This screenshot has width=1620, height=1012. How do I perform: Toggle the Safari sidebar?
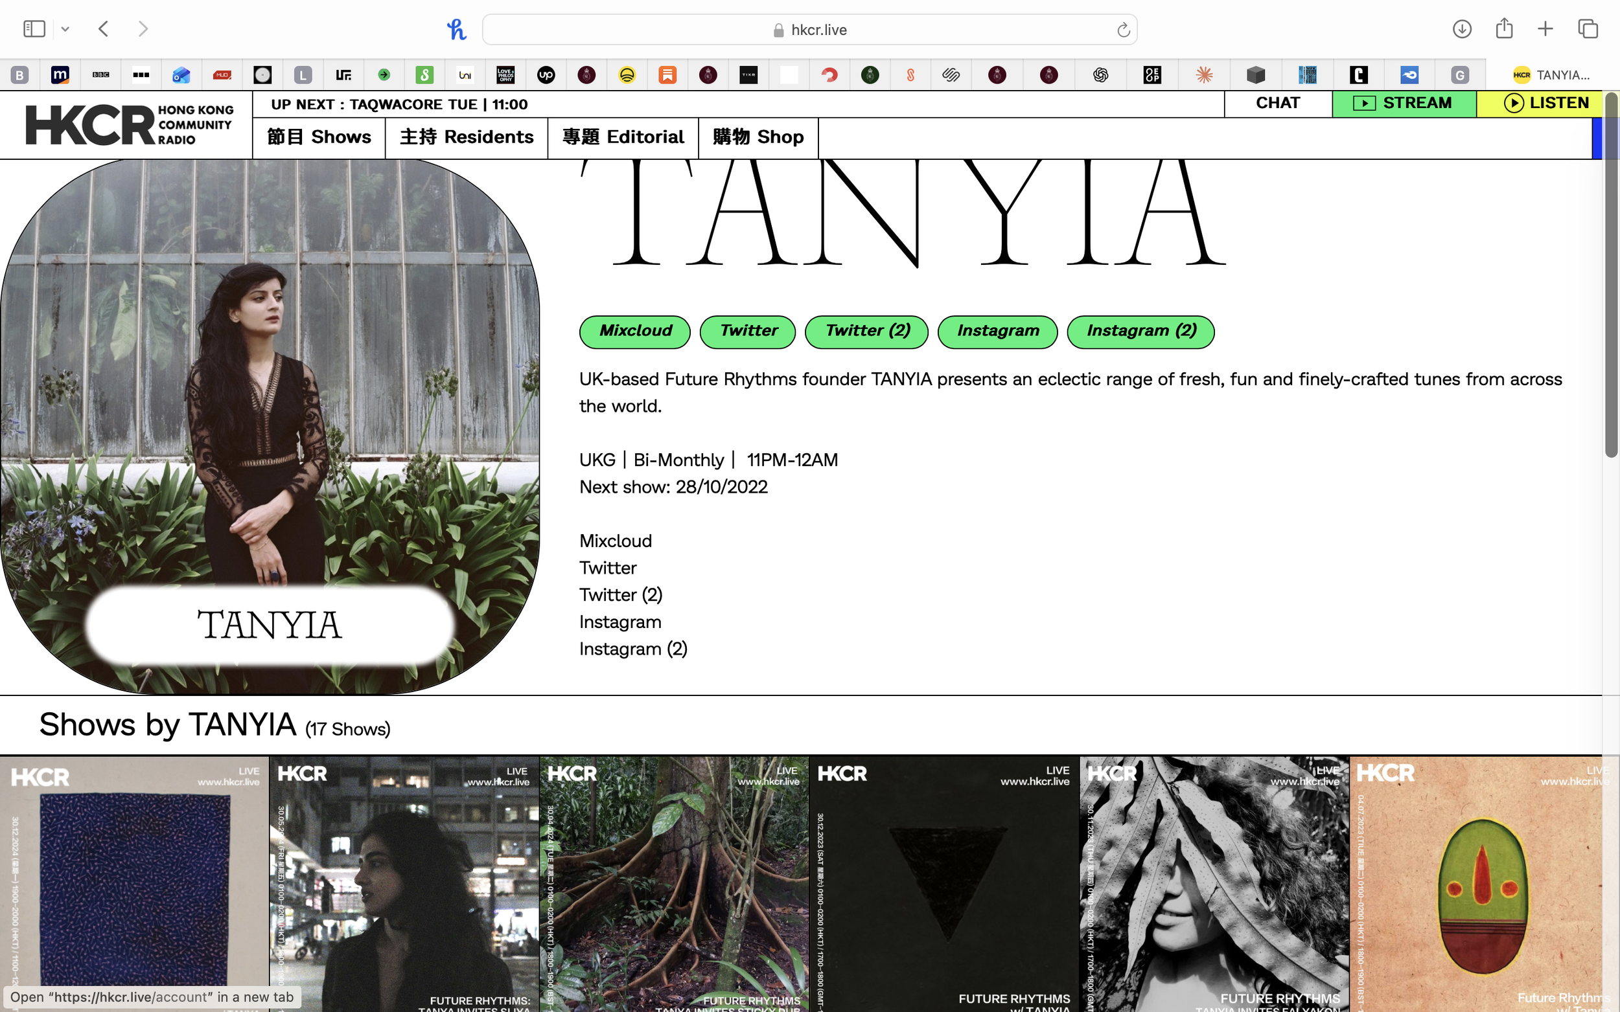(34, 28)
